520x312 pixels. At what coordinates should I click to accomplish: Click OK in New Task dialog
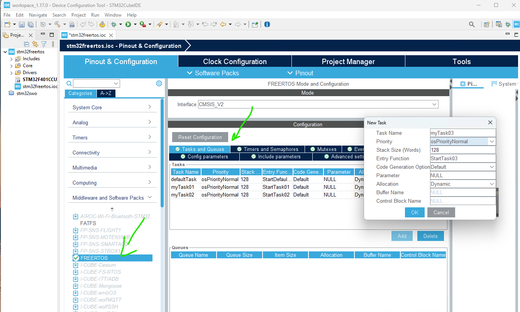(415, 212)
